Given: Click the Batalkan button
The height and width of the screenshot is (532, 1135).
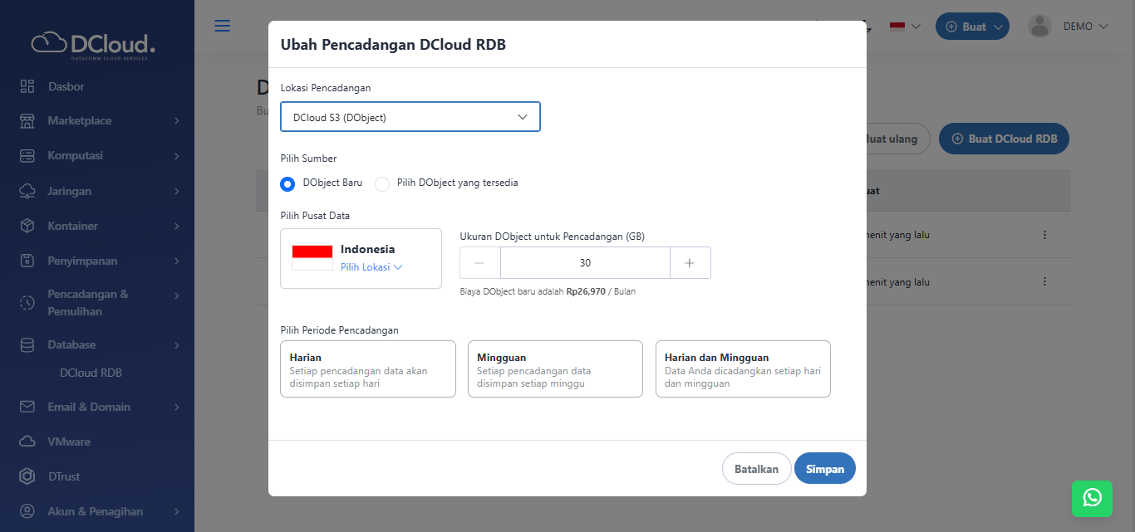Looking at the screenshot, I should (x=756, y=468).
